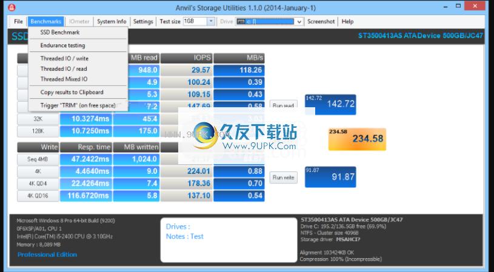Click the Run write button
This screenshot has height=272, width=494.
(x=283, y=177)
